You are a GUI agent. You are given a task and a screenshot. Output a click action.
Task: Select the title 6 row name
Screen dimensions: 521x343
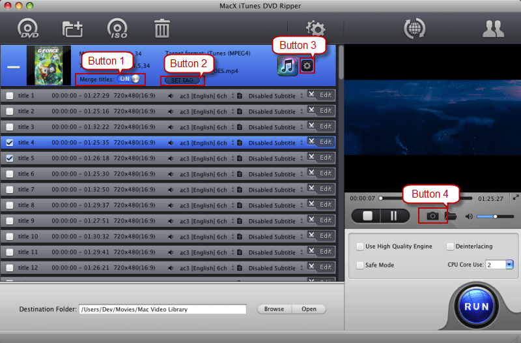coord(26,173)
